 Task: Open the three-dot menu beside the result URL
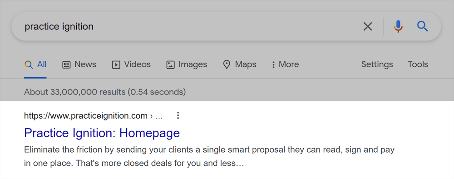(x=178, y=115)
